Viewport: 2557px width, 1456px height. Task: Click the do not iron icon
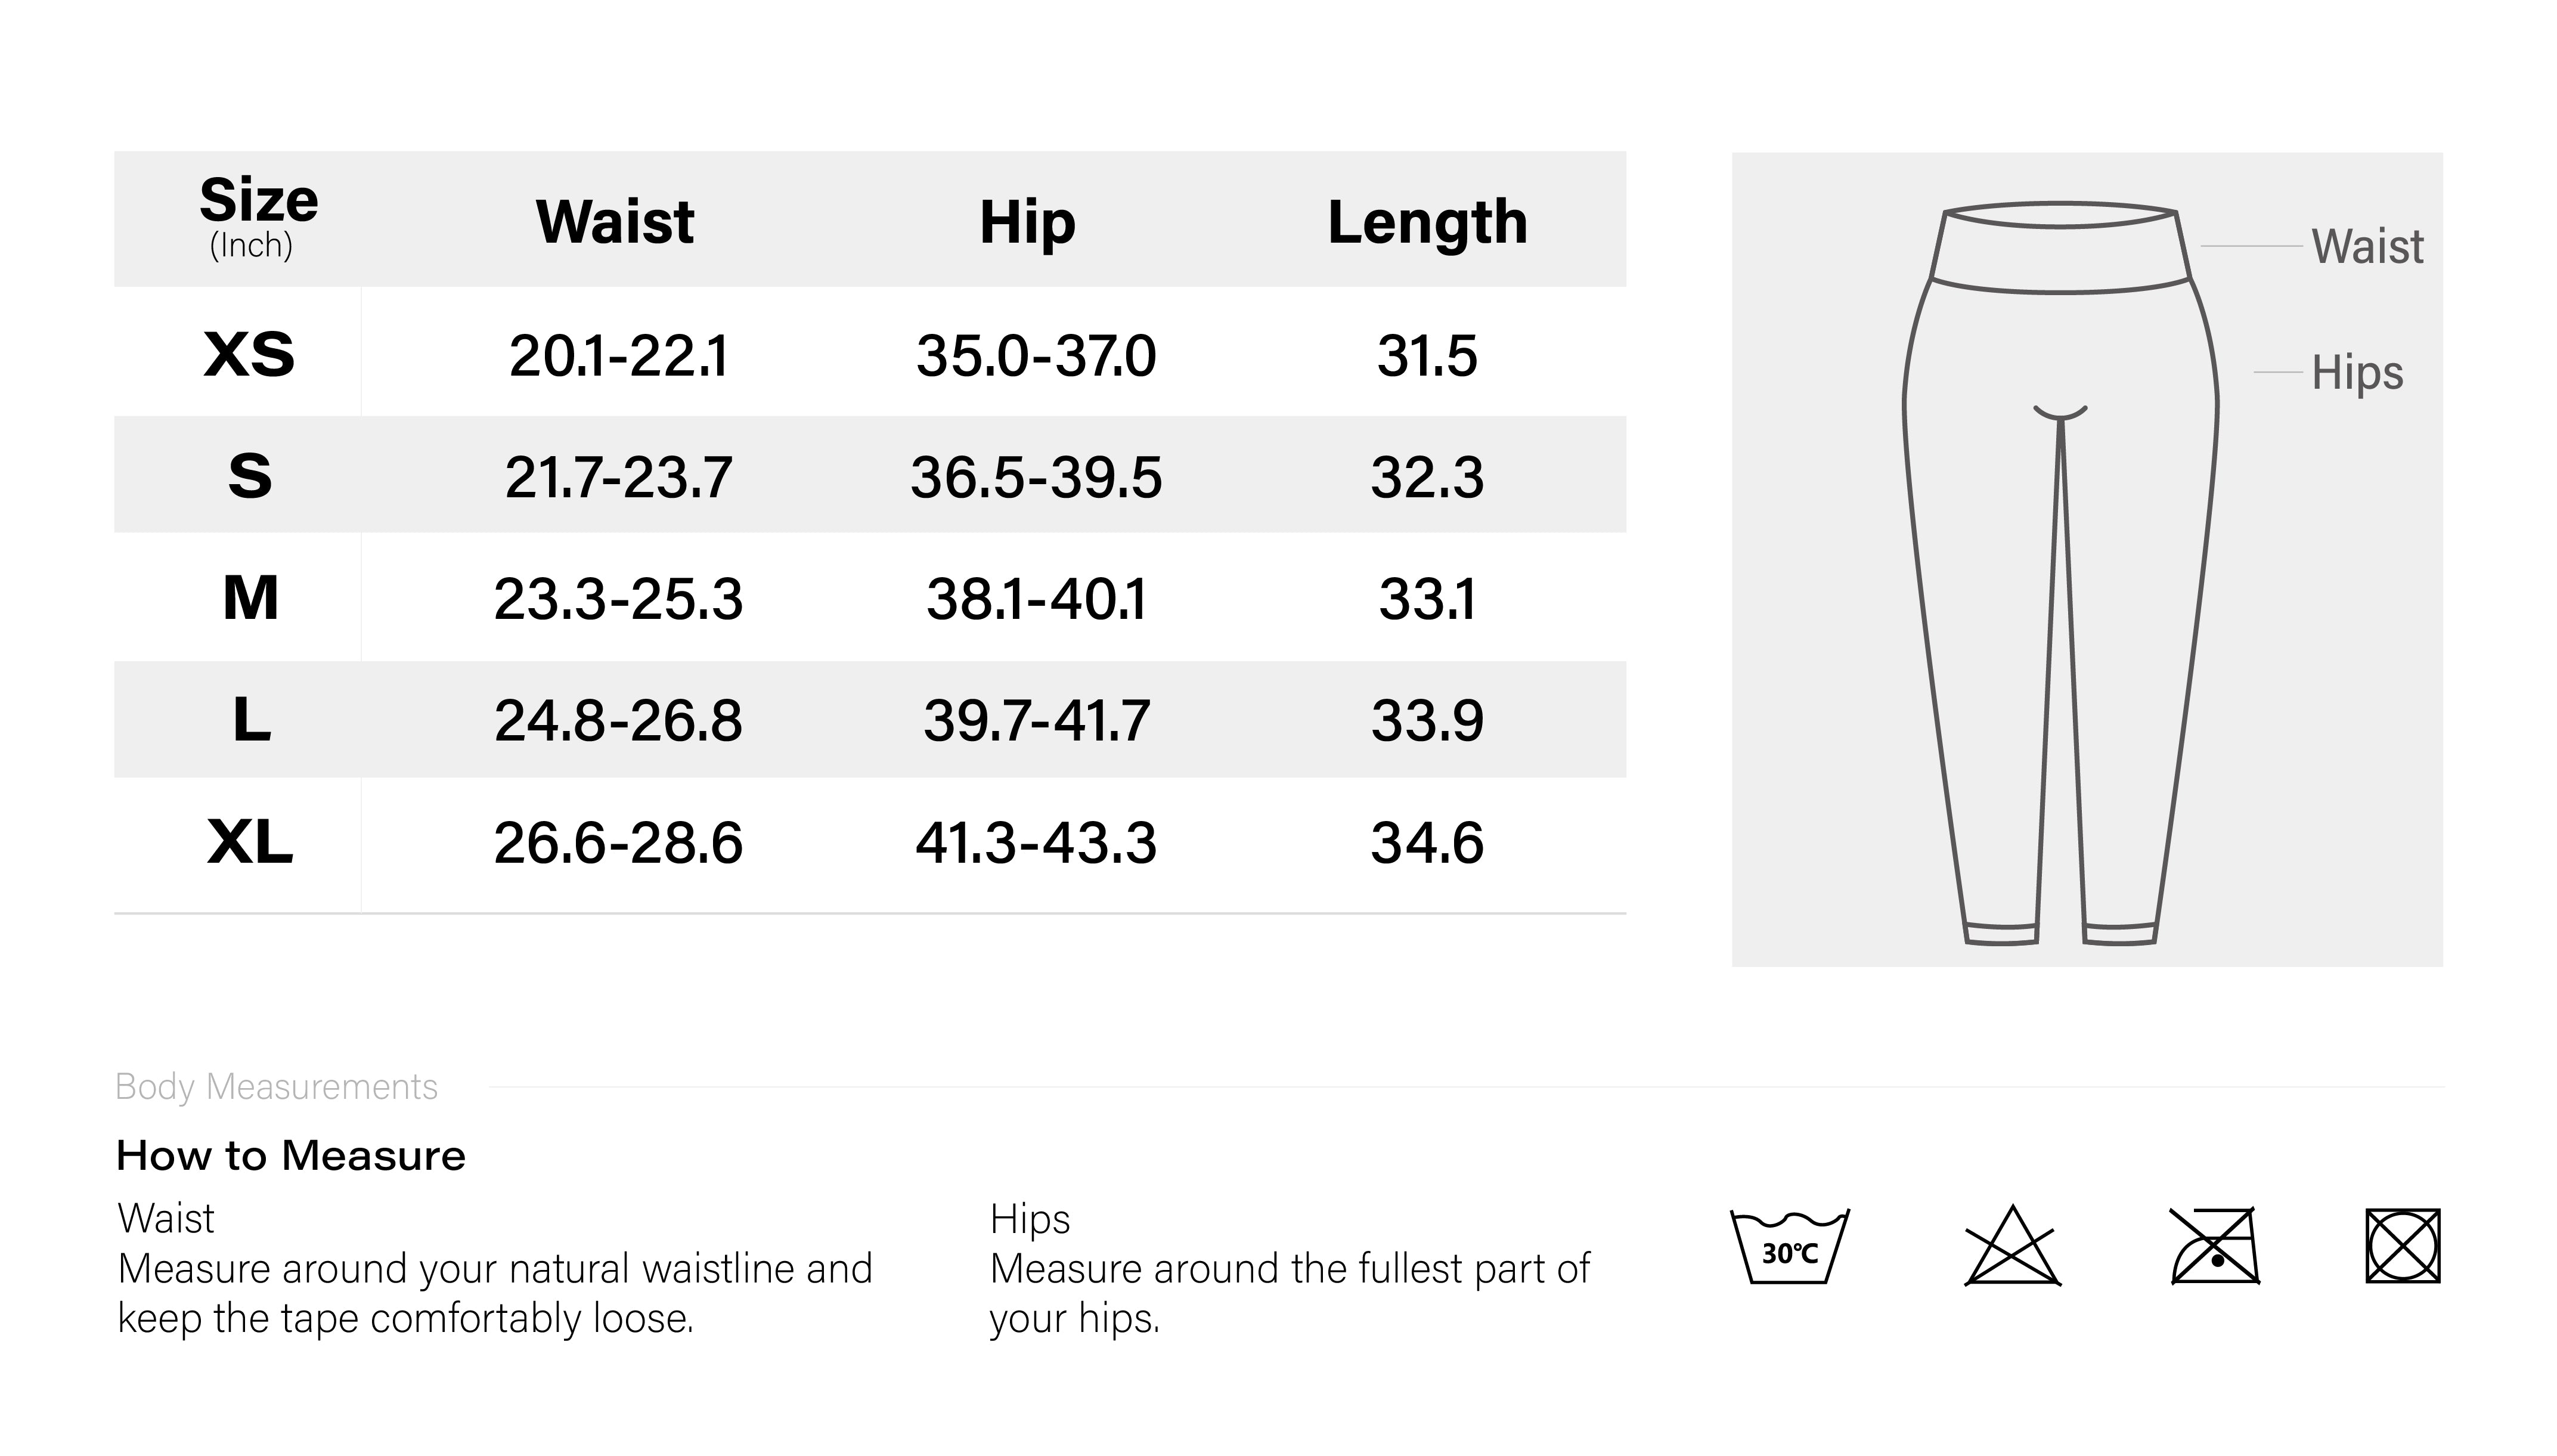(x=2214, y=1246)
